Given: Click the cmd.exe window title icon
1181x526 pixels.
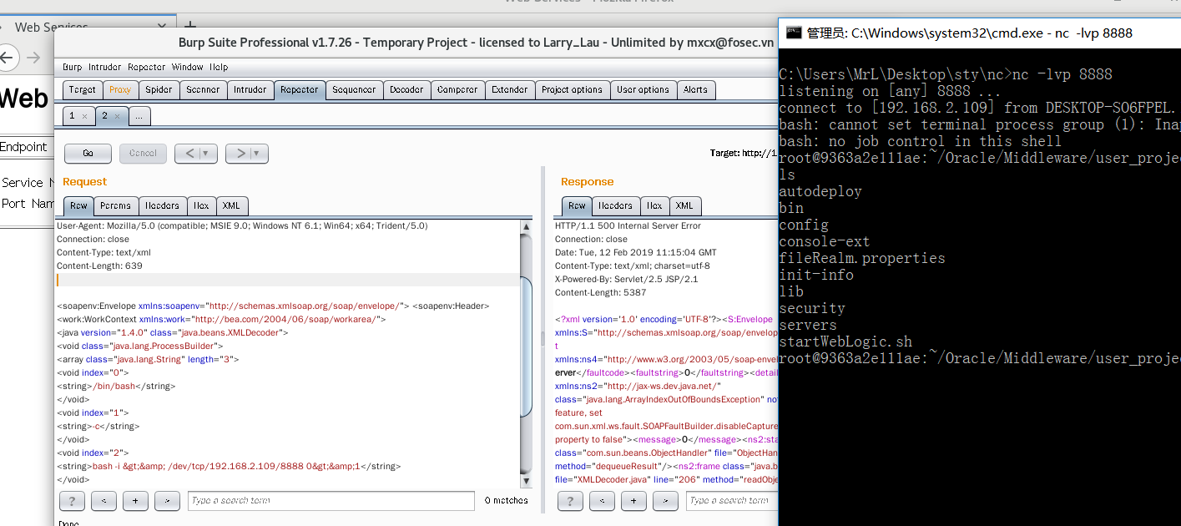Looking at the screenshot, I should tap(792, 33).
